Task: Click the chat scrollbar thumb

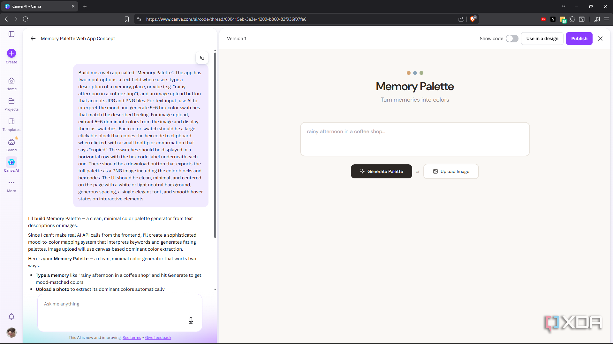Action: tap(215, 145)
